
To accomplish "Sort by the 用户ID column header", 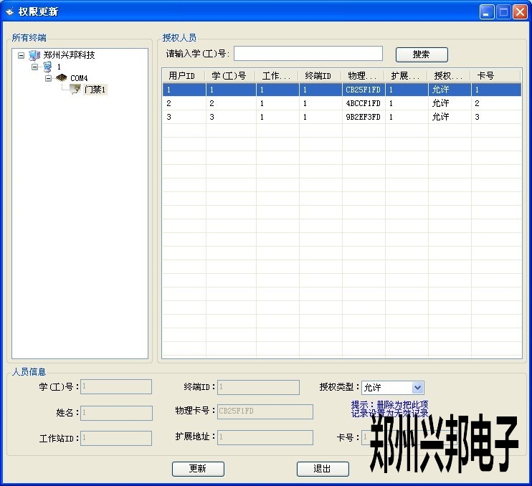I will [183, 75].
